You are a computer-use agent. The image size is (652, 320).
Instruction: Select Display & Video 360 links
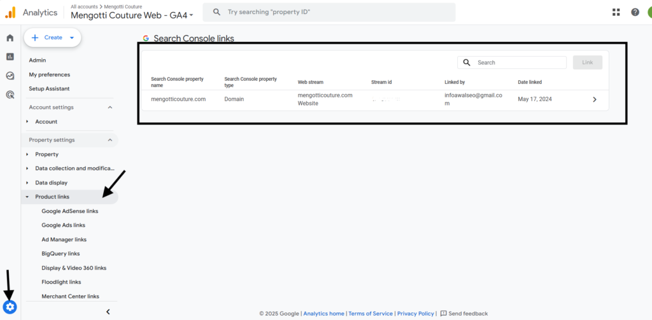(x=74, y=268)
